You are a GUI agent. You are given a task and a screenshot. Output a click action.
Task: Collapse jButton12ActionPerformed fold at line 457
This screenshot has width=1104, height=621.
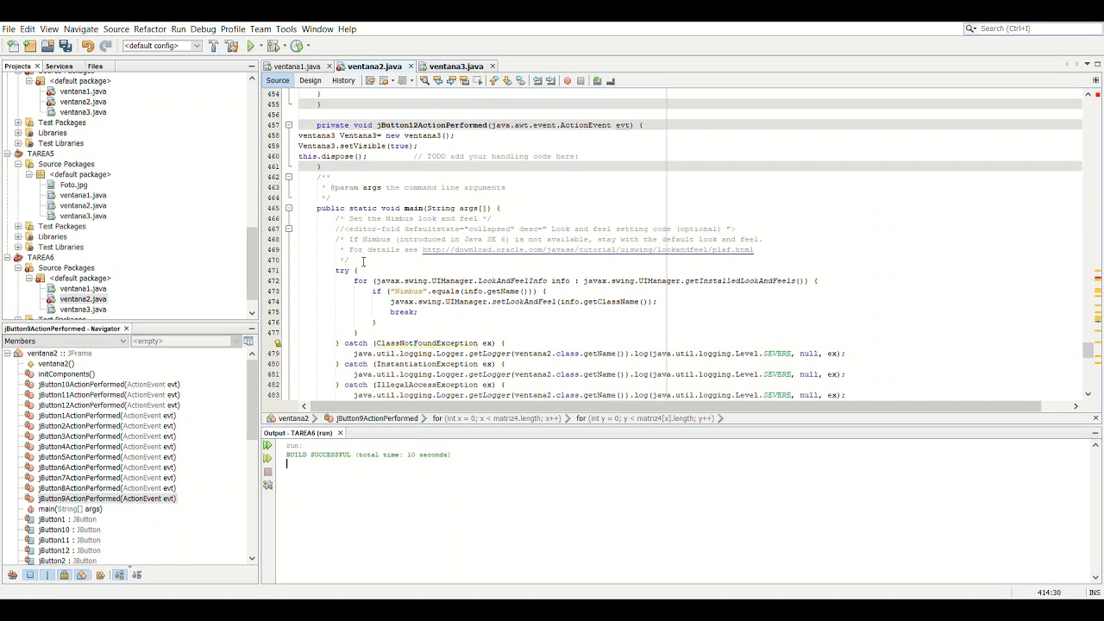tap(289, 125)
